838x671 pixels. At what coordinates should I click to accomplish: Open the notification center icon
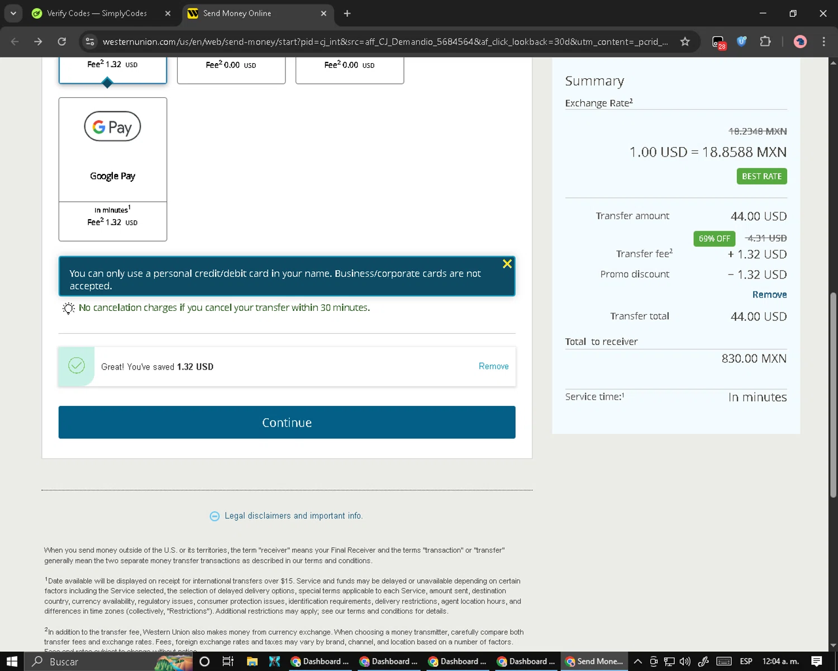tap(817, 661)
